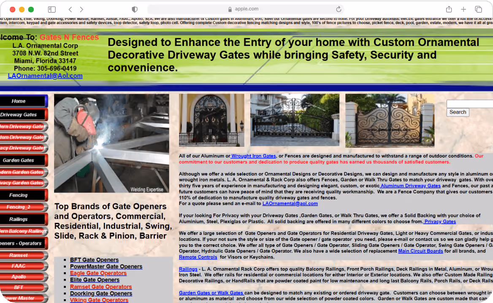The height and width of the screenshot is (303, 493).
Task: Open a new tab with plus icon
Action: pos(463,9)
